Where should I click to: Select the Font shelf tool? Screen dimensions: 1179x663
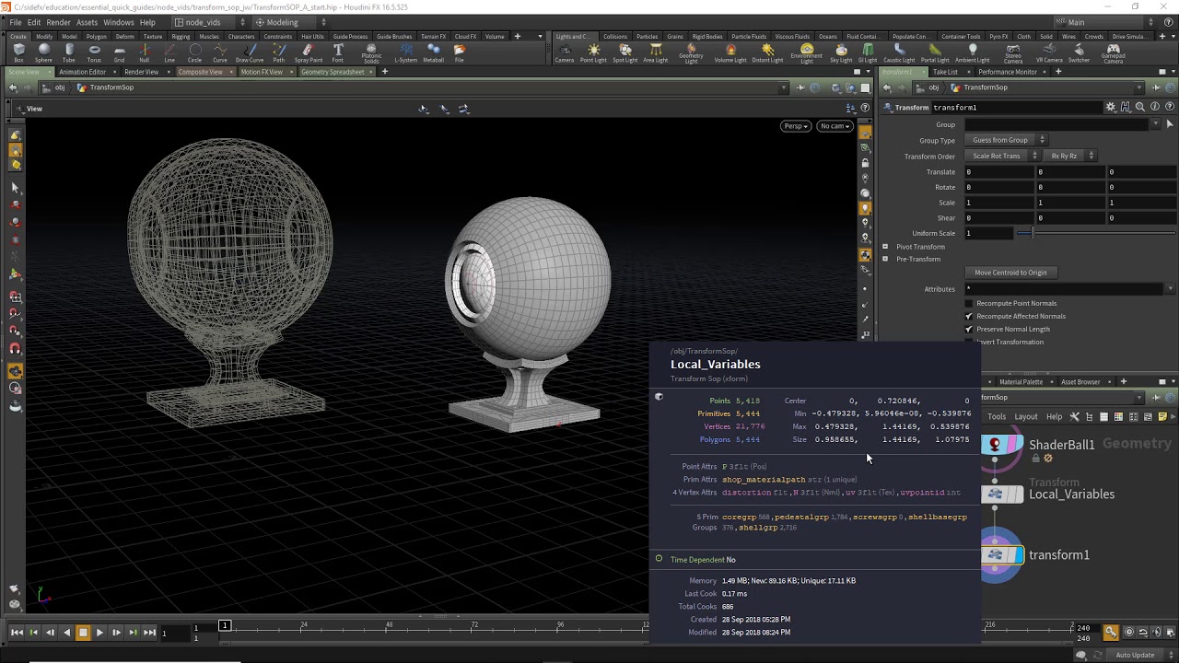(x=338, y=53)
